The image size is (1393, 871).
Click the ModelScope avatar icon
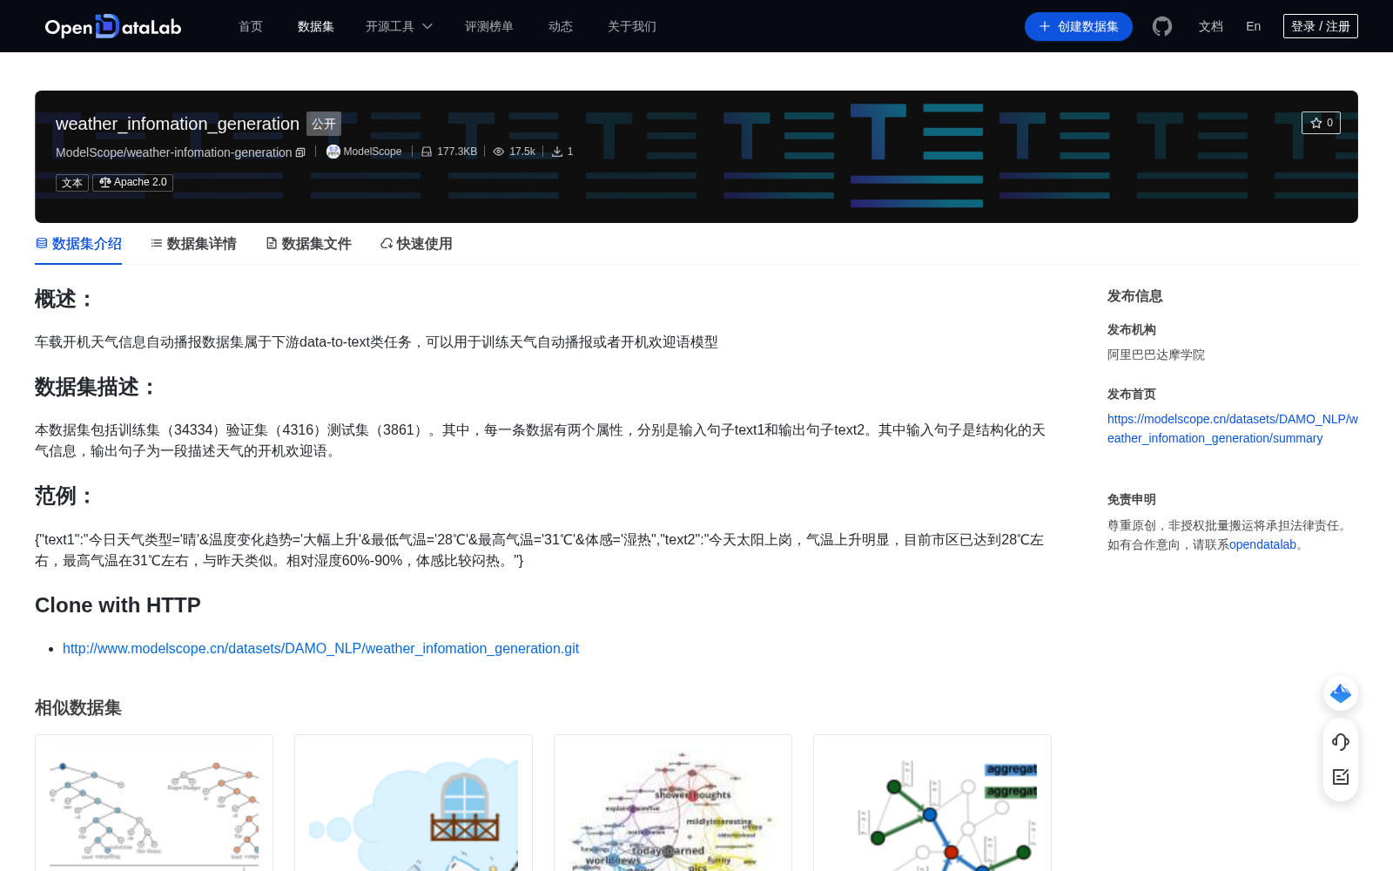333,152
